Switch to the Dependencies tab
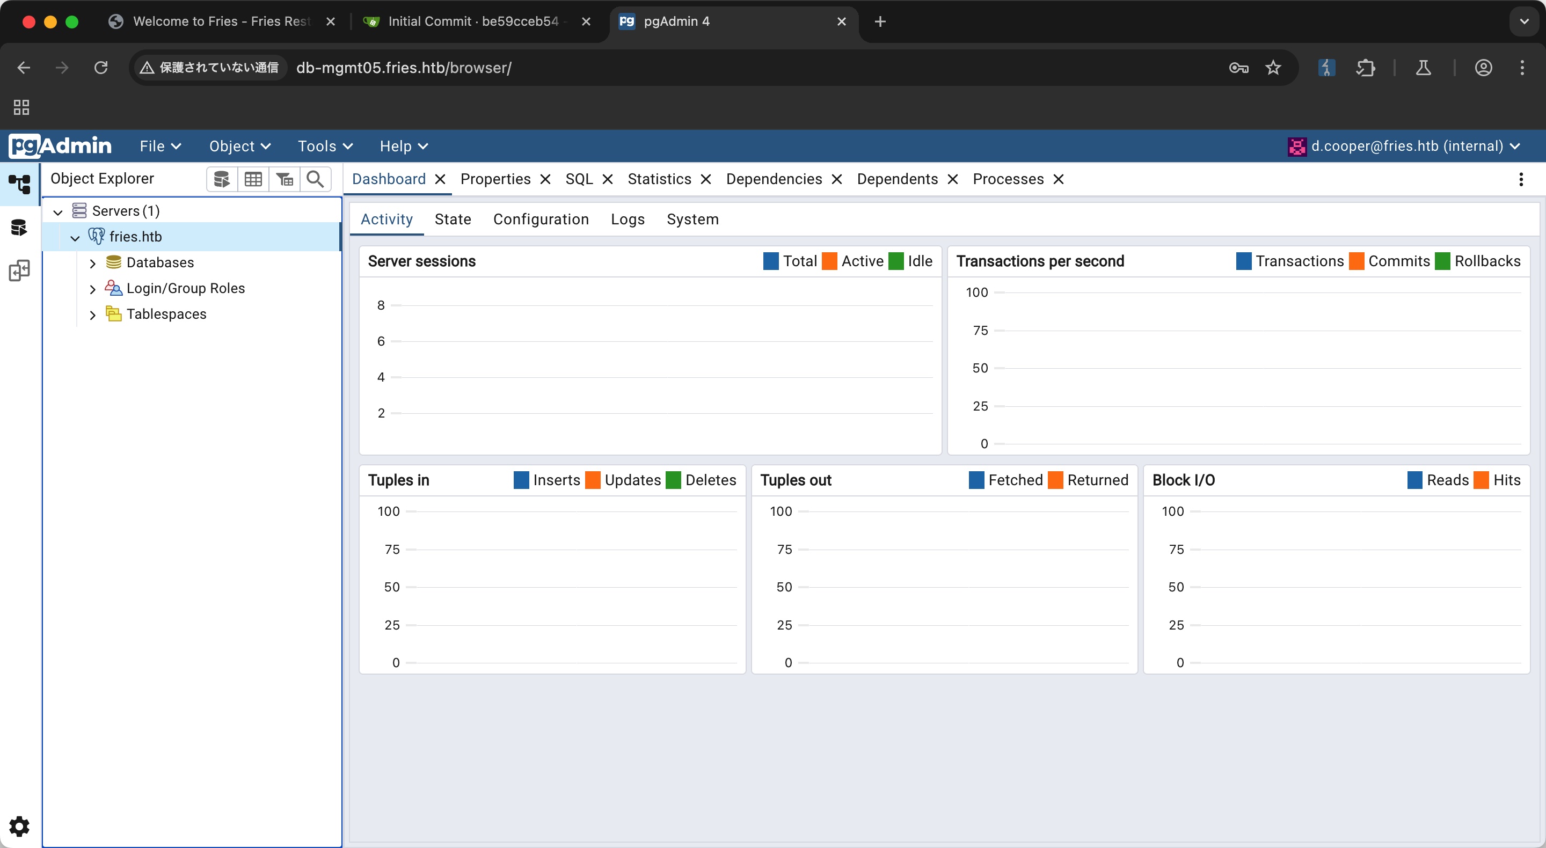This screenshot has width=1546, height=848. click(x=774, y=179)
